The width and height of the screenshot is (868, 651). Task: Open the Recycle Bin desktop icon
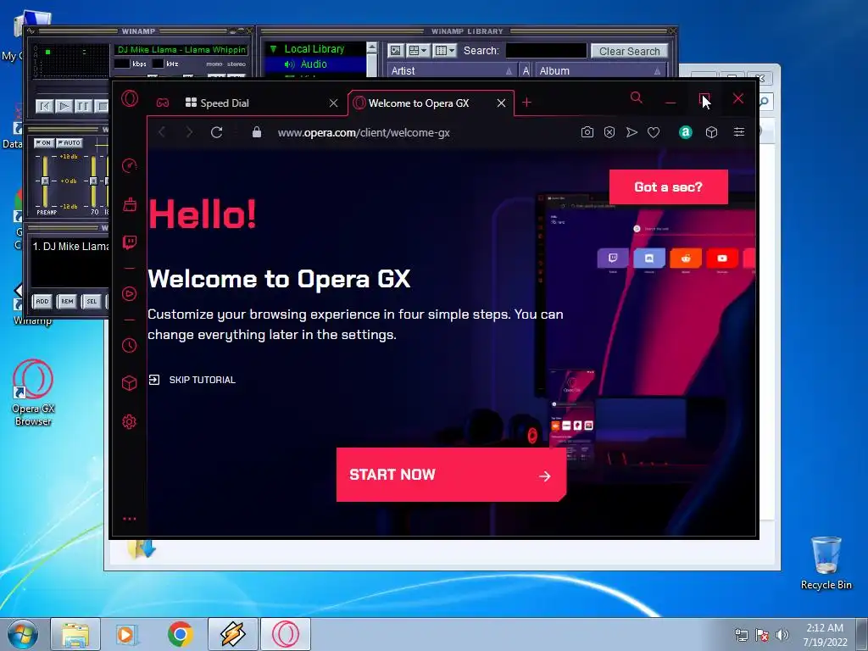pos(826,563)
